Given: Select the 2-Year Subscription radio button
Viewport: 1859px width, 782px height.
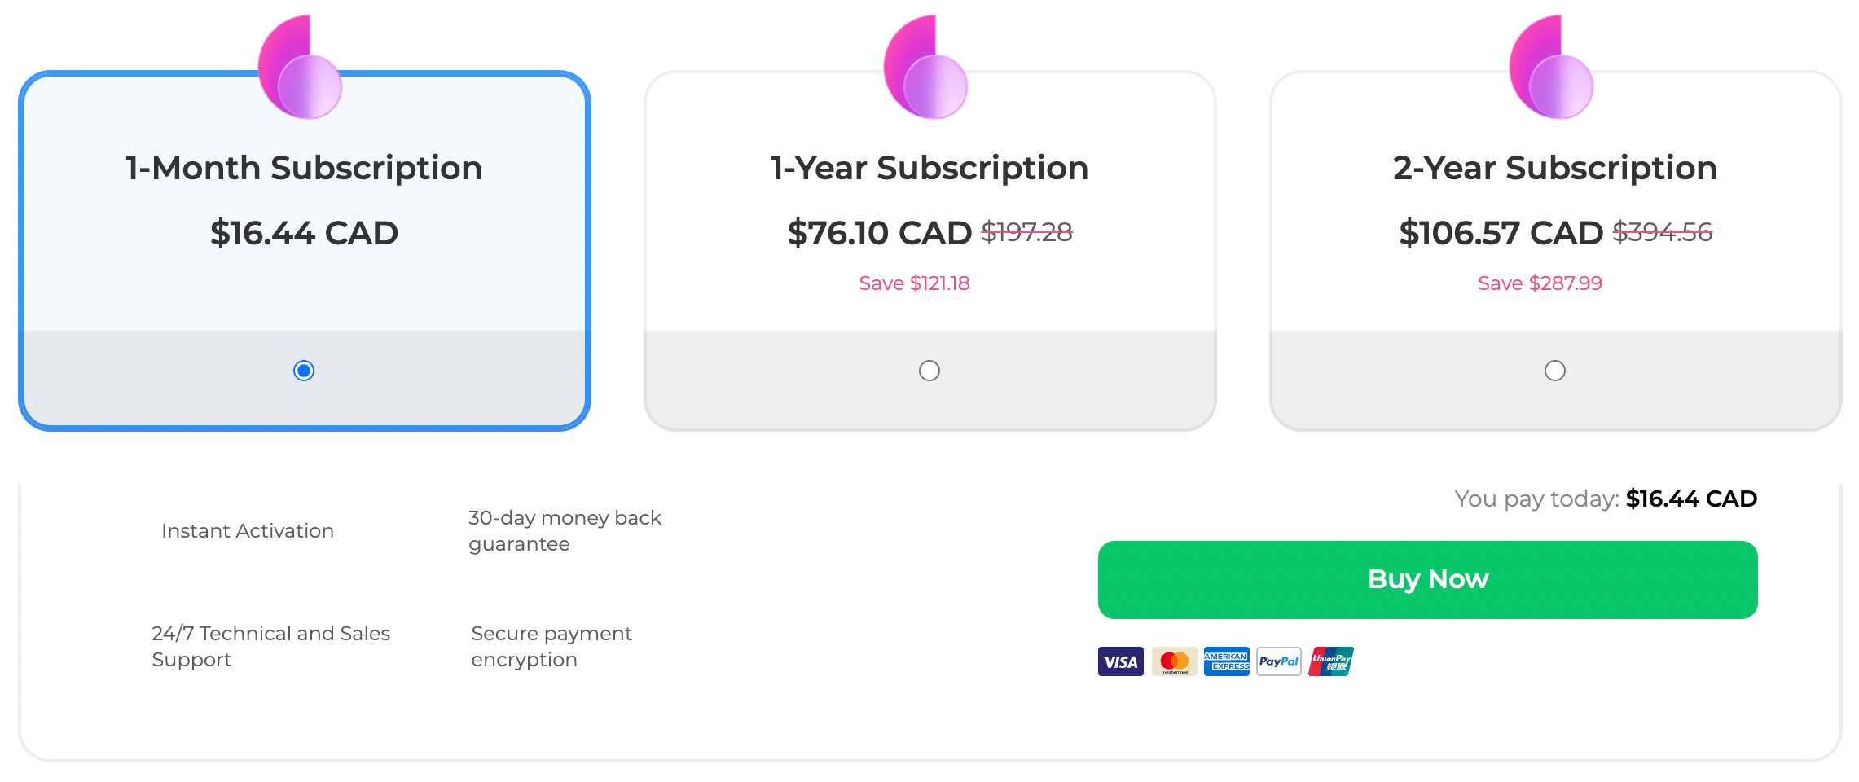Looking at the screenshot, I should pos(1554,371).
